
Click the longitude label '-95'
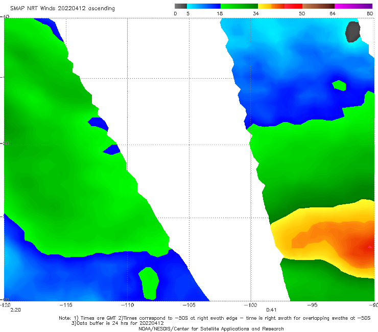click(312, 305)
